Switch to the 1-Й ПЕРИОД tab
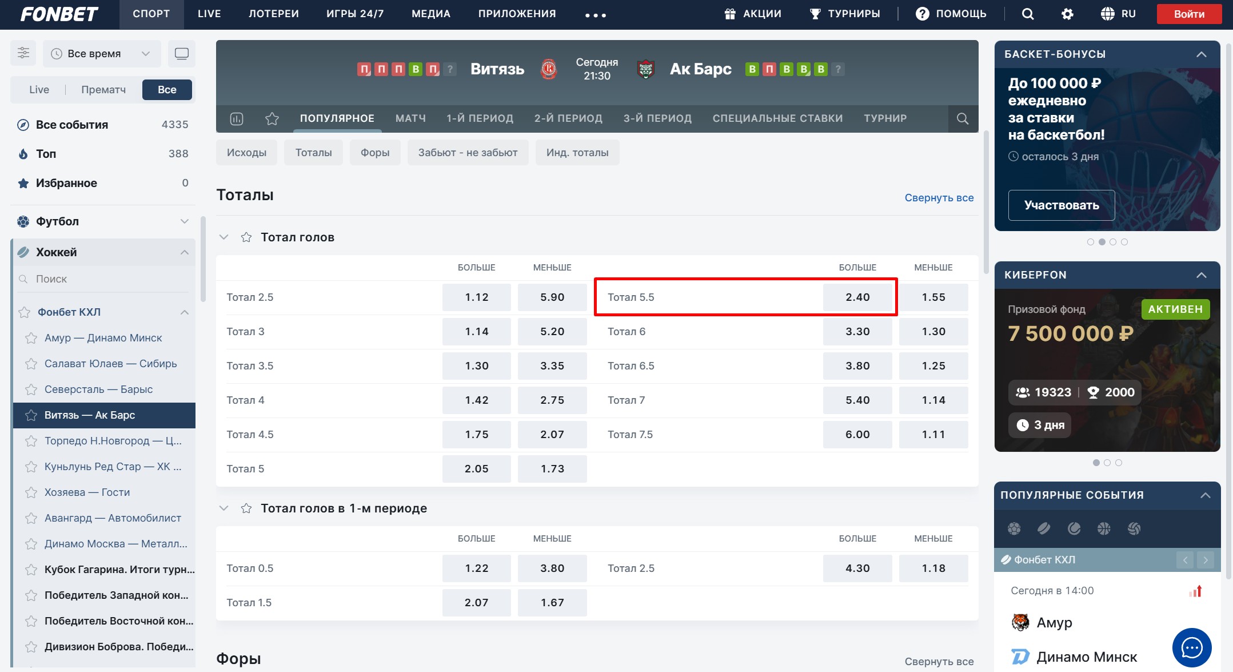The height and width of the screenshot is (672, 1233). (x=480, y=118)
